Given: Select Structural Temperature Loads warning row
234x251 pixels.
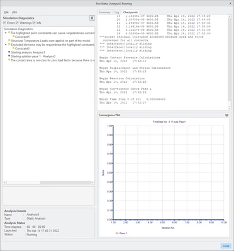Looking at the screenshot, I should click(x=50, y=41).
